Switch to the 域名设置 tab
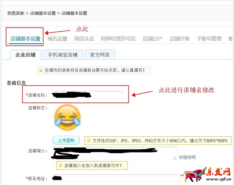 57,39
